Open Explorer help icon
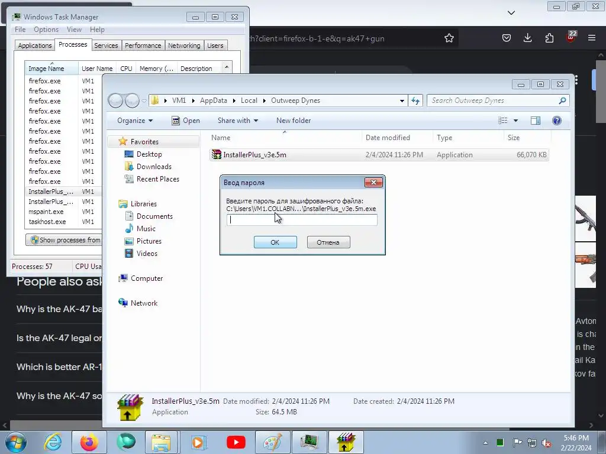This screenshot has height=454, width=606. [556, 121]
